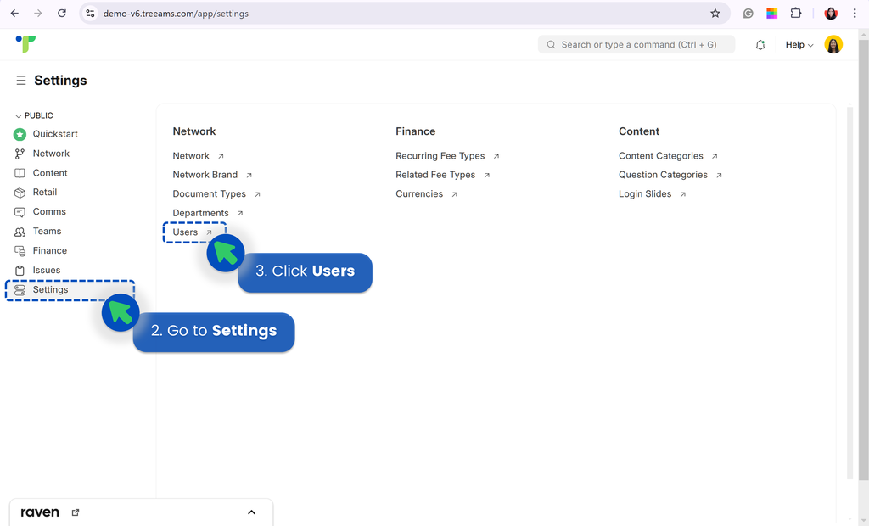This screenshot has height=526, width=869.
Task: Open the Help dropdown
Action: tap(798, 44)
